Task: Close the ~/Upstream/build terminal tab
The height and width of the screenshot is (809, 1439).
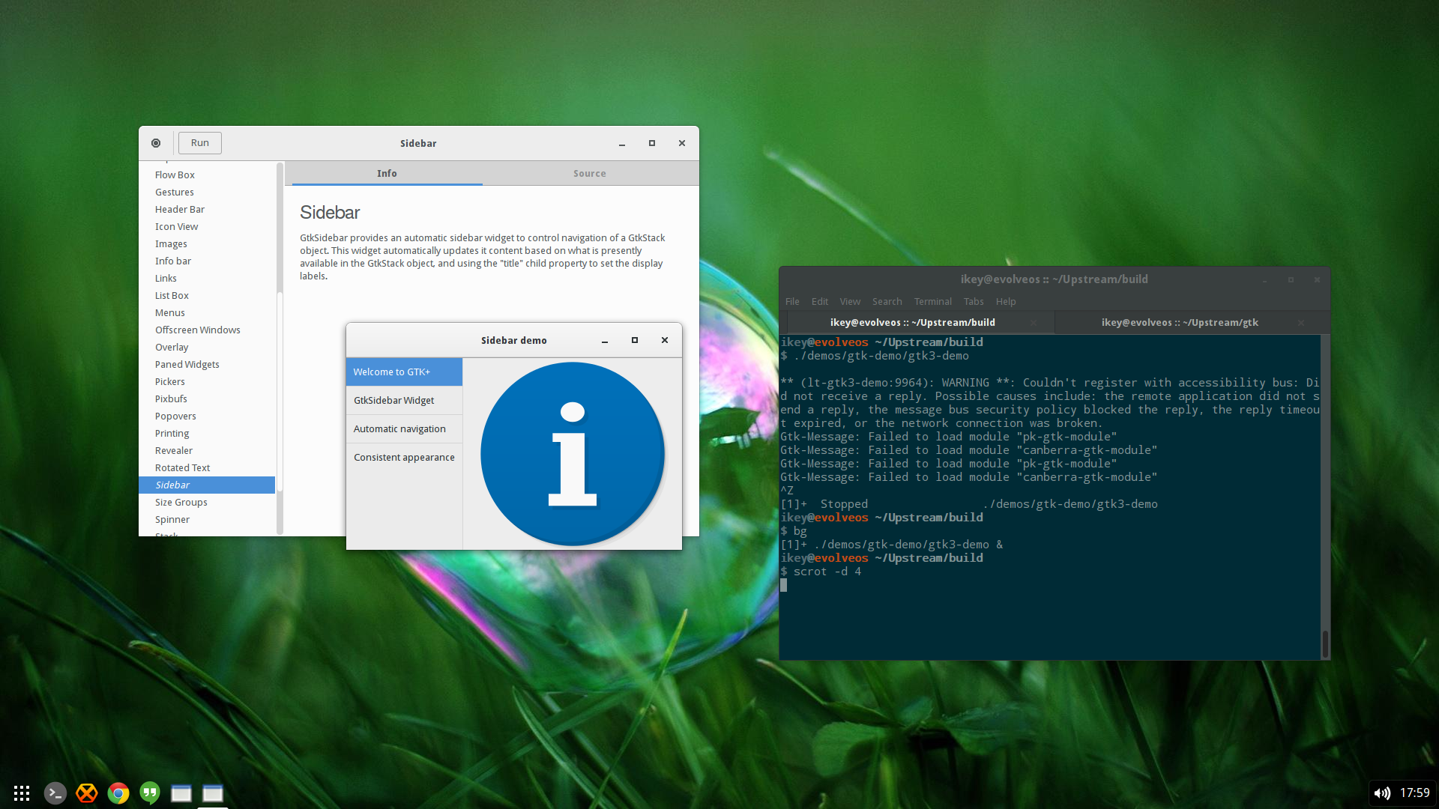Action: click(x=1034, y=323)
